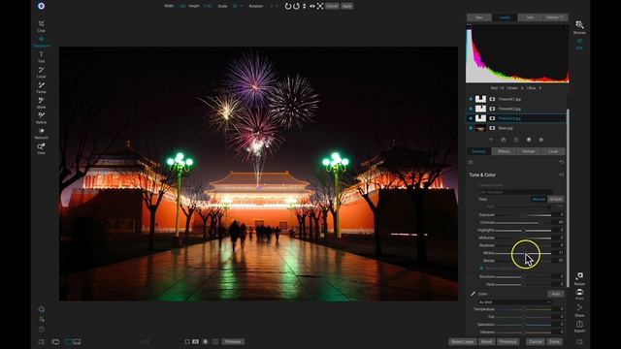The height and width of the screenshot is (349, 621).
Task: Flip the layer vertically
Action: tap(304, 7)
